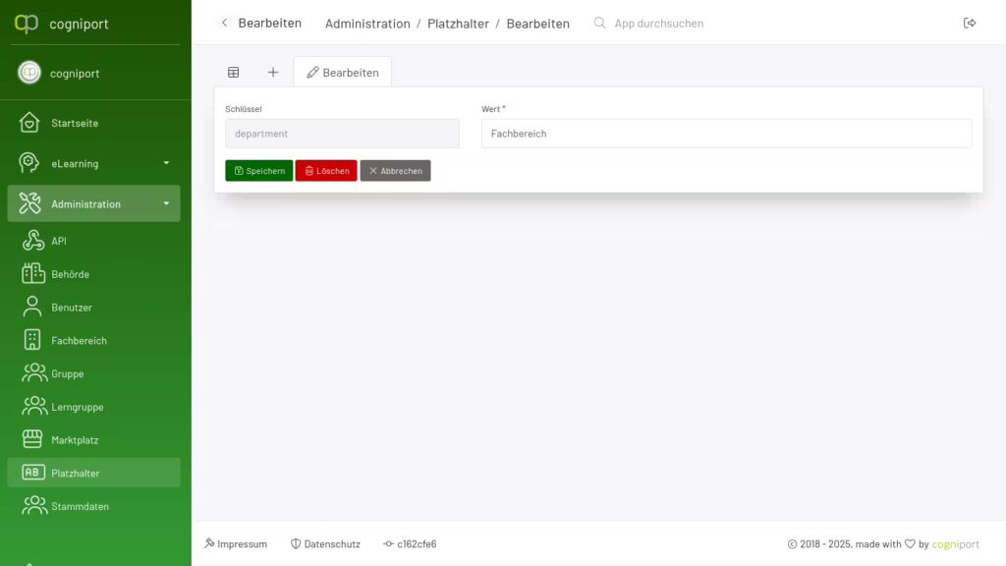The height and width of the screenshot is (566, 1006).
Task: Click the red Löschen button
Action: tap(326, 171)
